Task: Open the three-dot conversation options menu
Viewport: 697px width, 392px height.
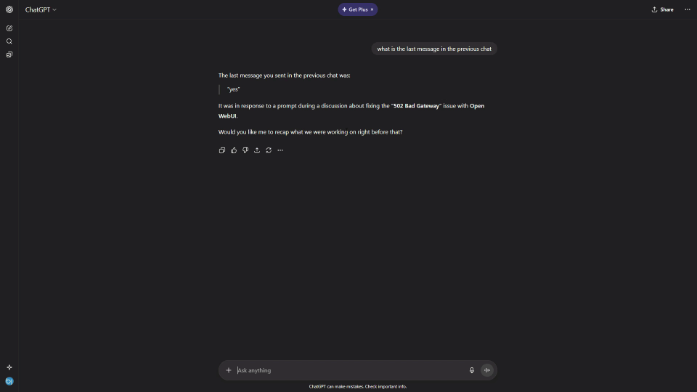Action: (688, 9)
